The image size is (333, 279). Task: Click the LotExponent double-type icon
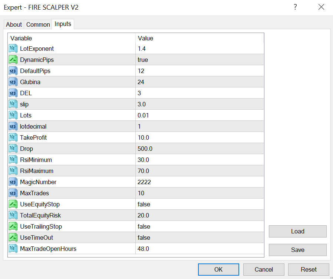pos(13,49)
